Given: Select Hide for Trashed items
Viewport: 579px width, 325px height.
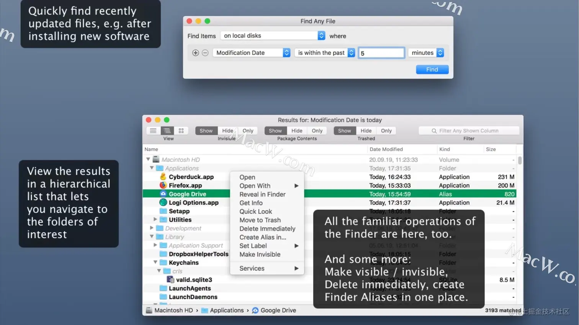Looking at the screenshot, I should (x=366, y=131).
